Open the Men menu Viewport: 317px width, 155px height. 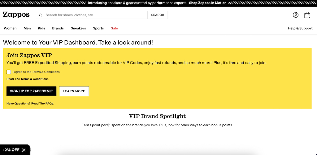point(27,28)
